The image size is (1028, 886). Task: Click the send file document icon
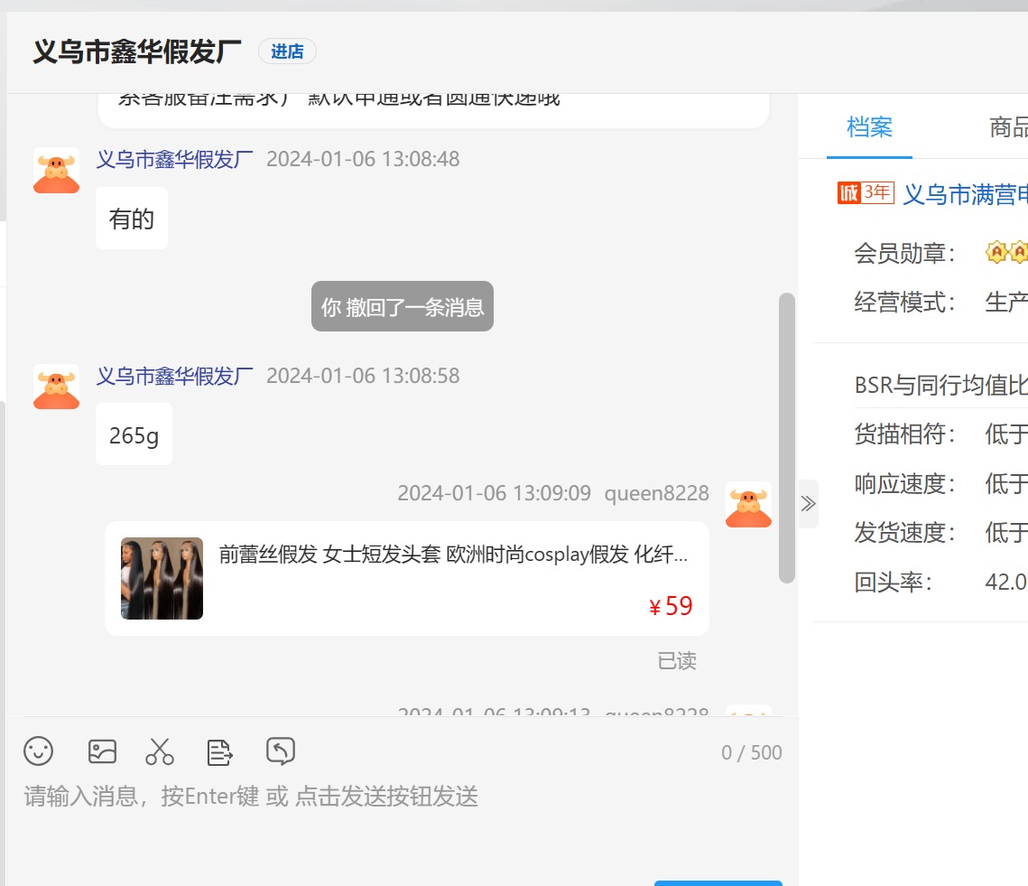(x=220, y=751)
